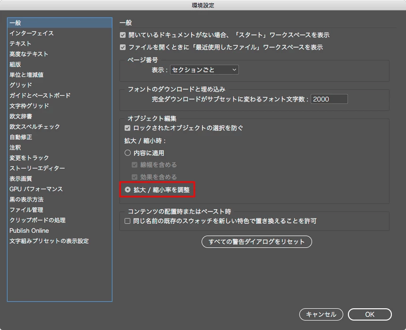Open the ページ番号 表示 dropdown
This screenshot has width=406, height=330.
[204, 70]
